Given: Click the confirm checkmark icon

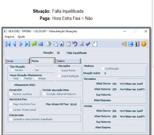Looking at the screenshot, I should coord(88,44).
